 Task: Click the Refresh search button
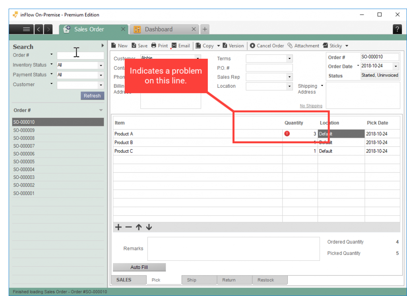click(x=92, y=96)
